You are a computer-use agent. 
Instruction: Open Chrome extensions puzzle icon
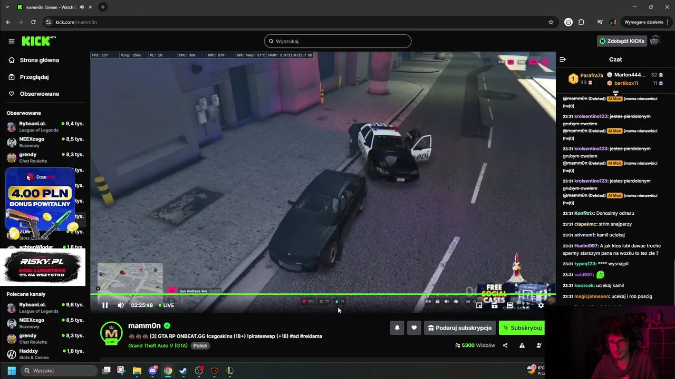pyautogui.click(x=581, y=22)
